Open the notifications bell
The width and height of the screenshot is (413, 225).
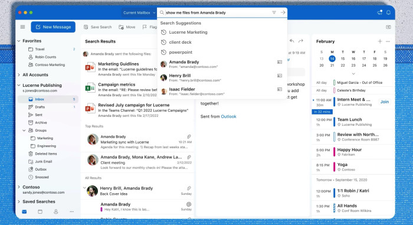click(x=388, y=12)
